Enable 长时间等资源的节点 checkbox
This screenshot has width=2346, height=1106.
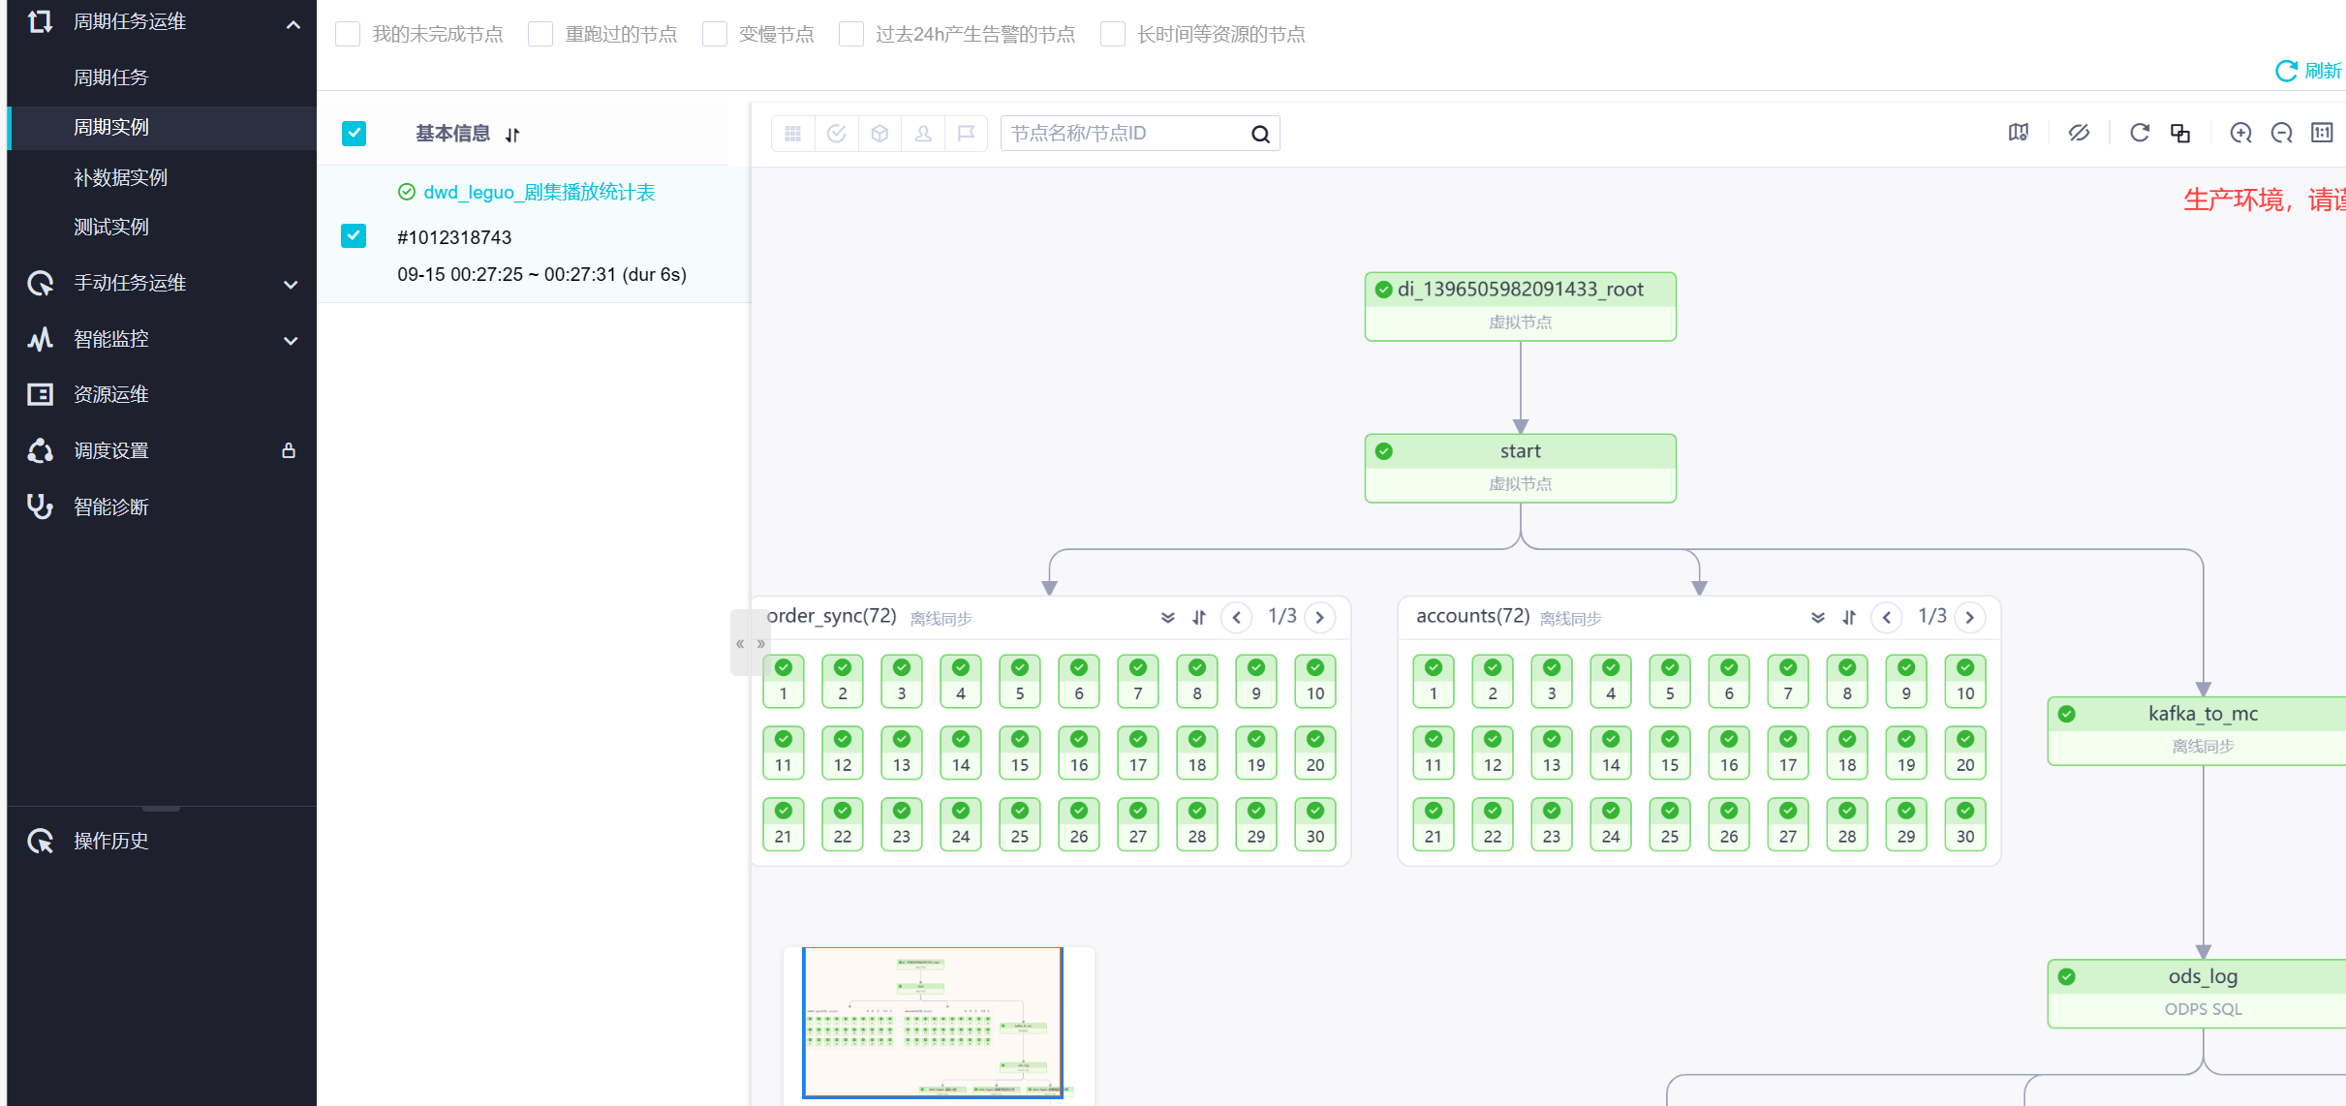click(x=1113, y=35)
